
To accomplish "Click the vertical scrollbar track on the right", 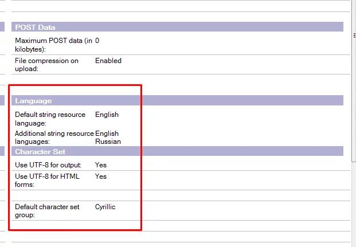I will (x=353, y=143).
